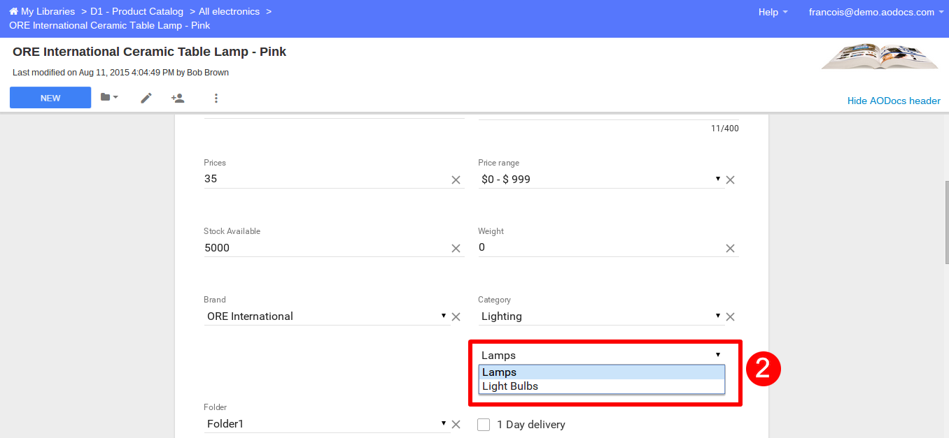Viewport: 949px width, 438px height.
Task: Select Light Bulbs option in dropdown list
Action: [x=602, y=386]
